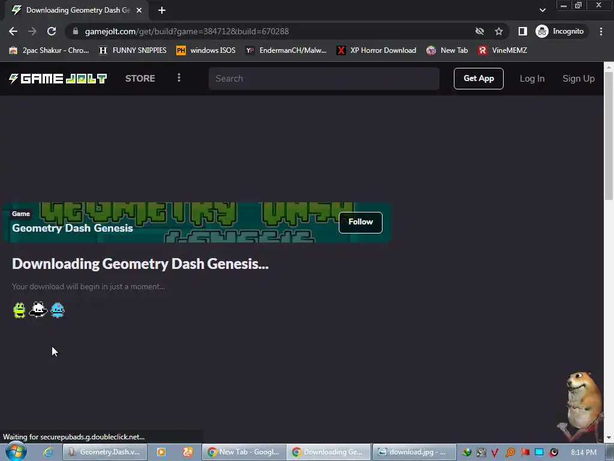This screenshot has width=614, height=461.
Task: Click the forward navigation arrow
Action: [x=32, y=31]
